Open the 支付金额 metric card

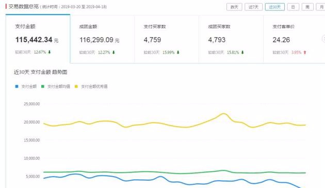(x=38, y=39)
